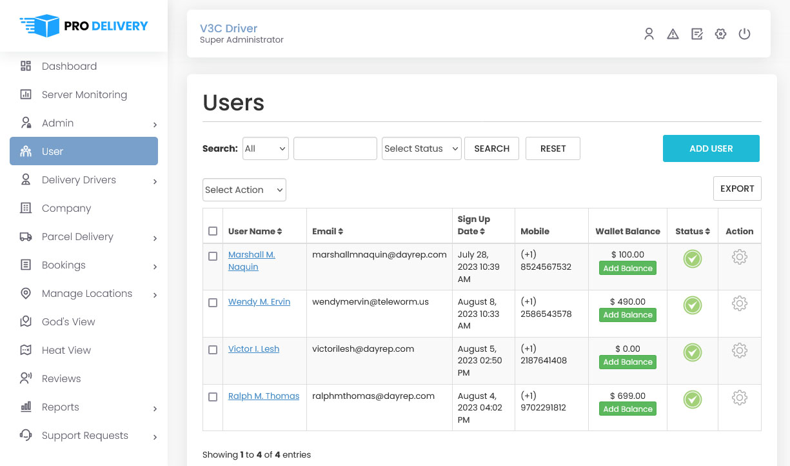Open action gear for Marshall M. Naquin
Image resolution: width=790 pixels, height=466 pixels.
pyautogui.click(x=739, y=257)
